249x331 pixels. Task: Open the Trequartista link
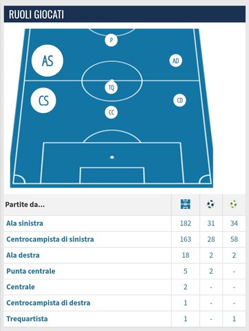point(27,319)
